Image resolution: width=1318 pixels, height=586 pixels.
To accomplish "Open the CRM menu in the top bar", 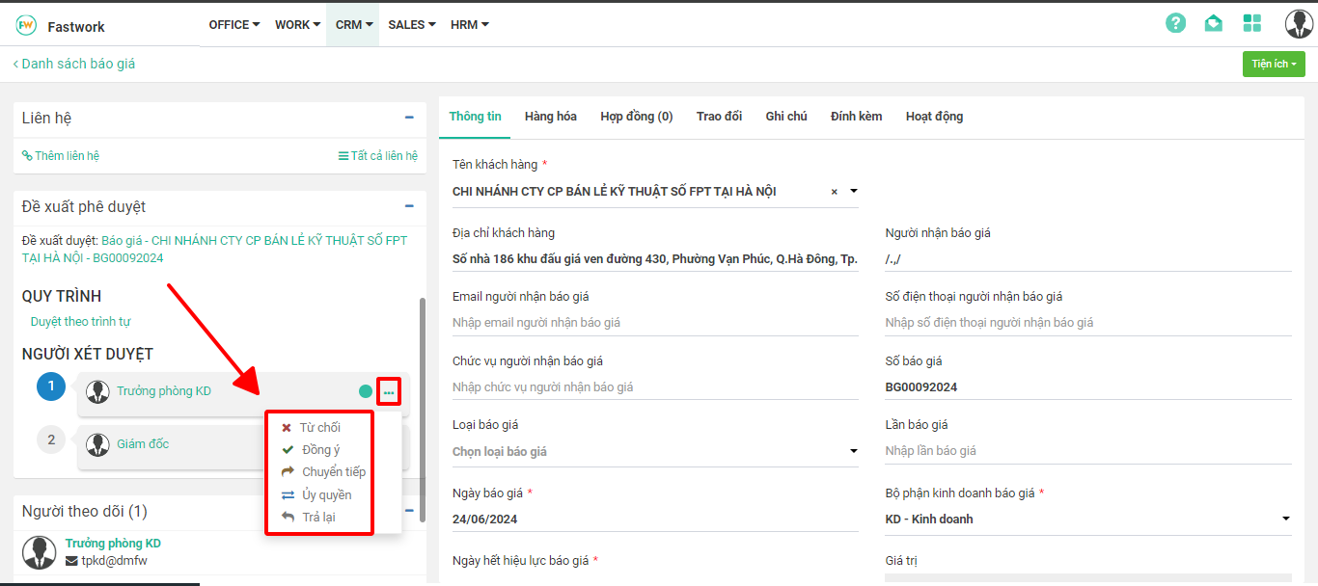I will pos(353,25).
